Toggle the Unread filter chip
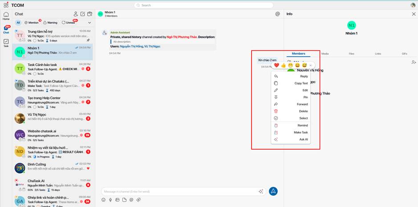The width and height of the screenshot is (418, 207). pyautogui.click(x=69, y=23)
